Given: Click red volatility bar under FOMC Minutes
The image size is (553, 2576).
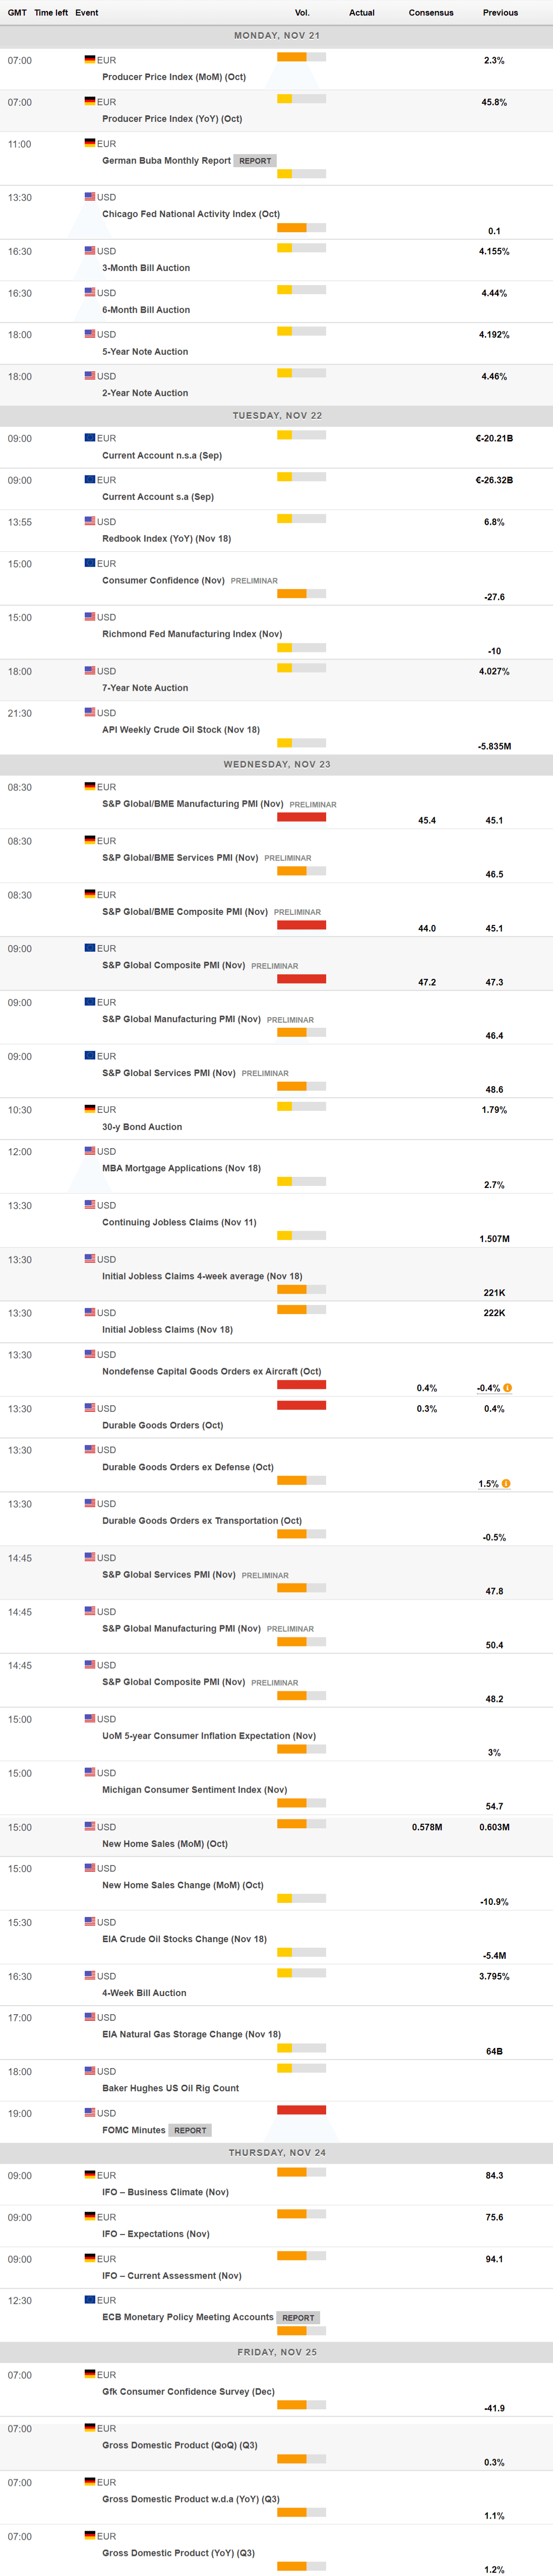Looking at the screenshot, I should tap(301, 2110).
